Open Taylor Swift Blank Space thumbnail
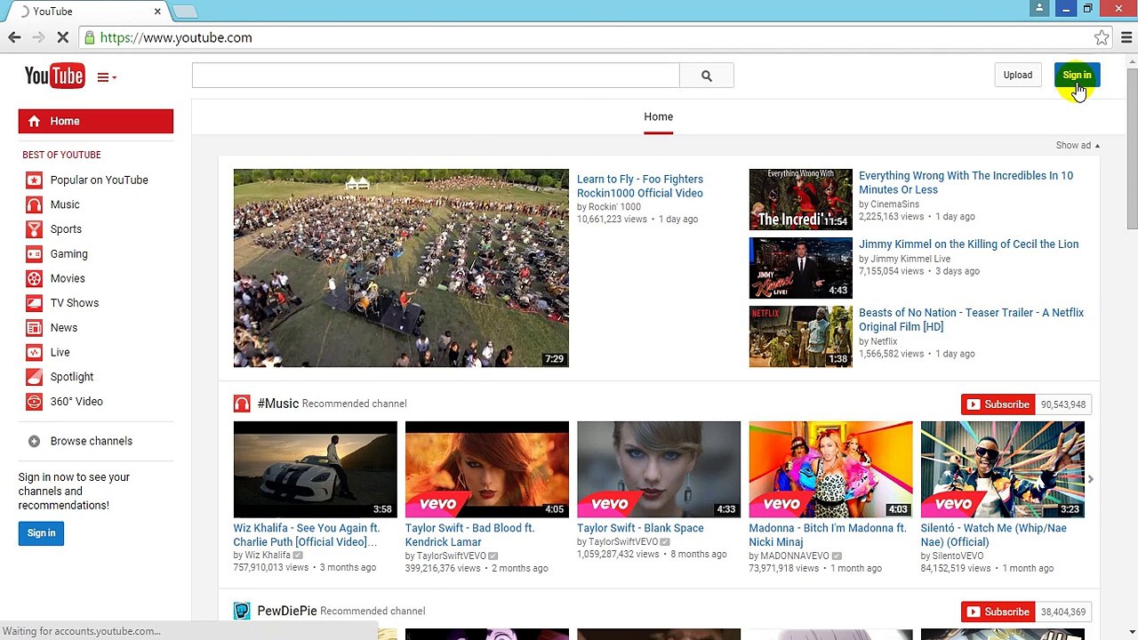Screen dimensions: 1138x640 659,469
